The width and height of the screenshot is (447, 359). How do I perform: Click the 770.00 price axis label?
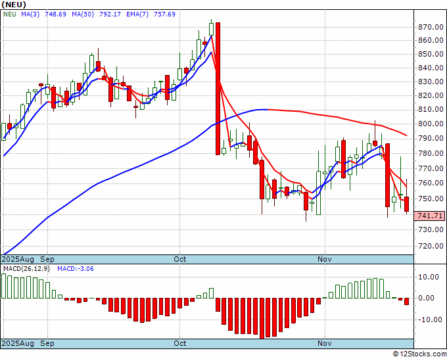point(431,168)
